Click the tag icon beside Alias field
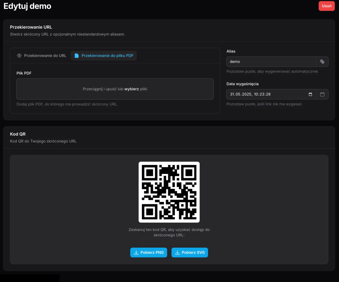 tap(322, 62)
